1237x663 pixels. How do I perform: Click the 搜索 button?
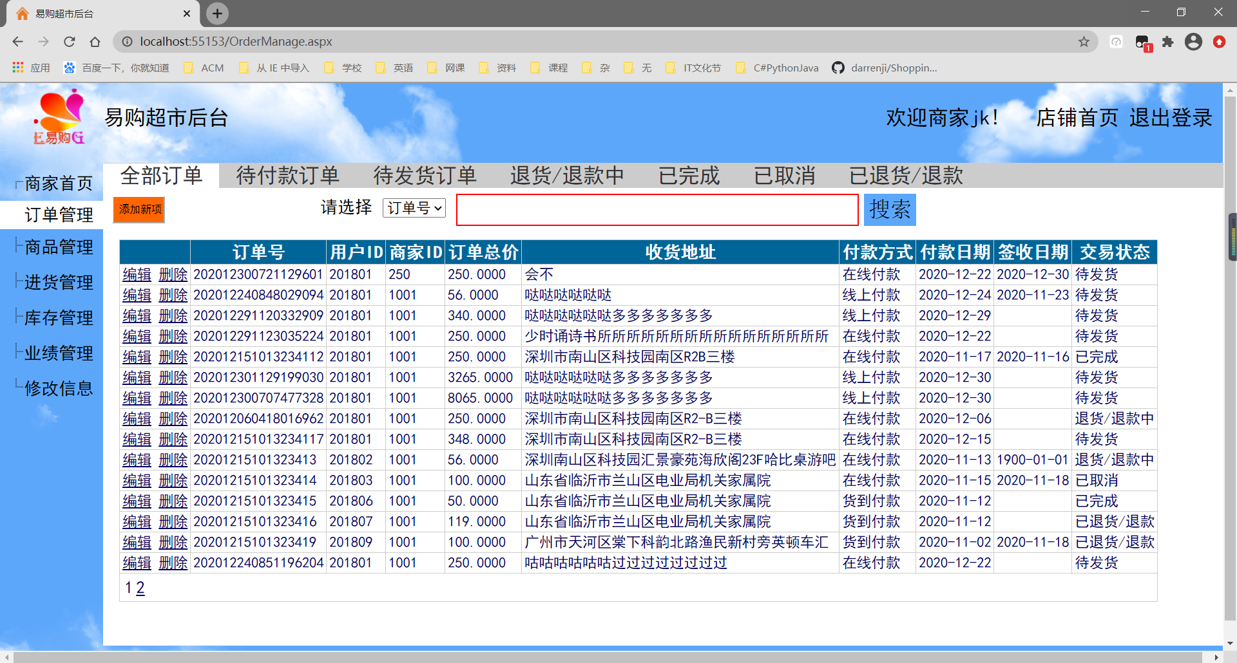click(890, 210)
